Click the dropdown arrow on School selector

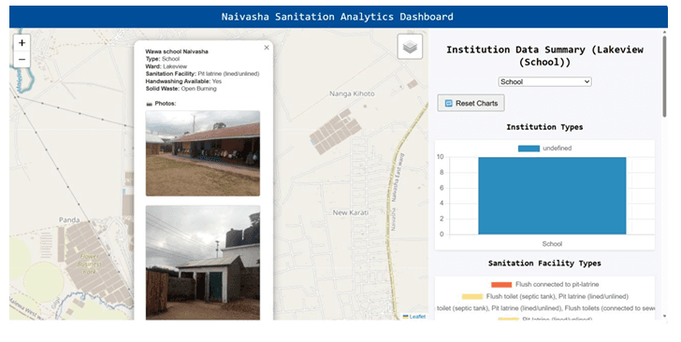click(x=587, y=81)
